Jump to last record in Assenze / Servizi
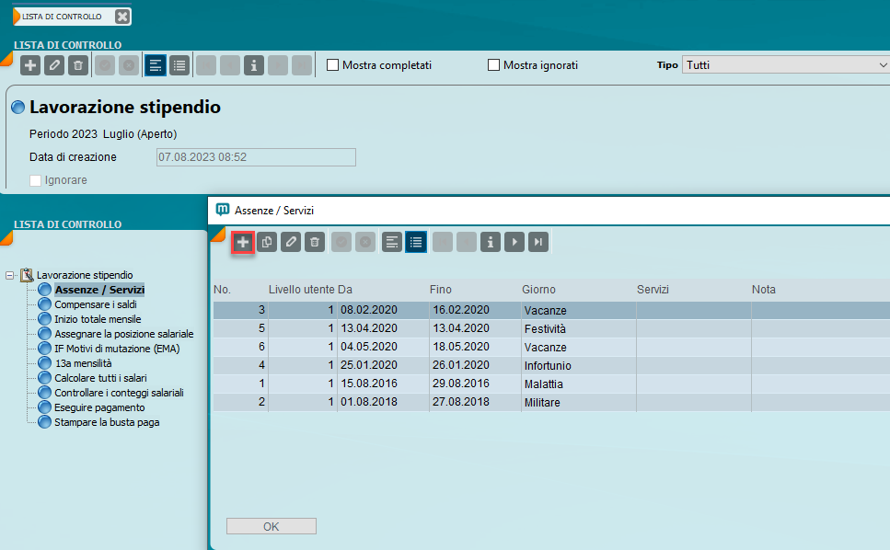The image size is (890, 550). (539, 242)
